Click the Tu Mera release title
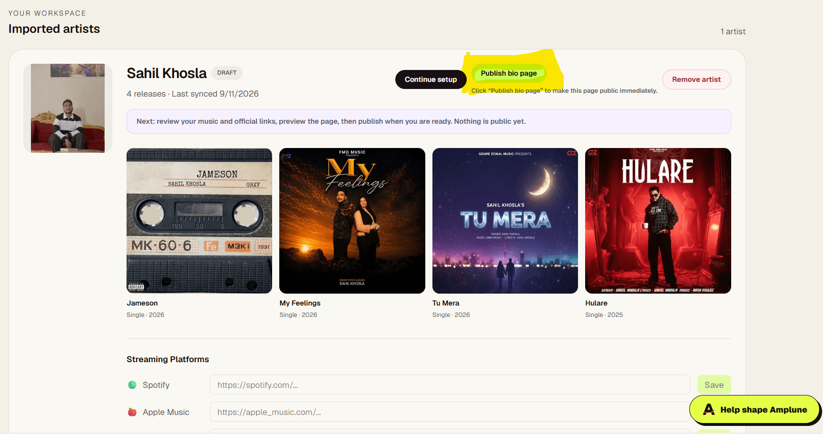The image size is (823, 434). pos(446,303)
